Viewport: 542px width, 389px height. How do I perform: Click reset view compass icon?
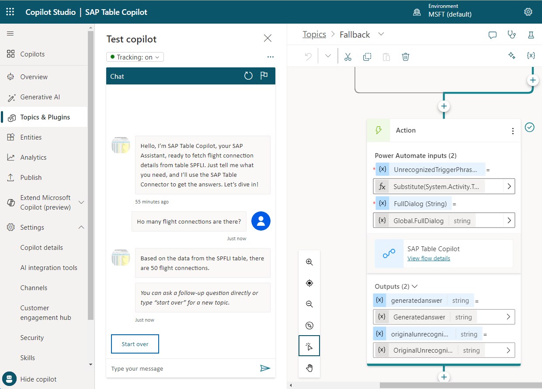click(309, 325)
